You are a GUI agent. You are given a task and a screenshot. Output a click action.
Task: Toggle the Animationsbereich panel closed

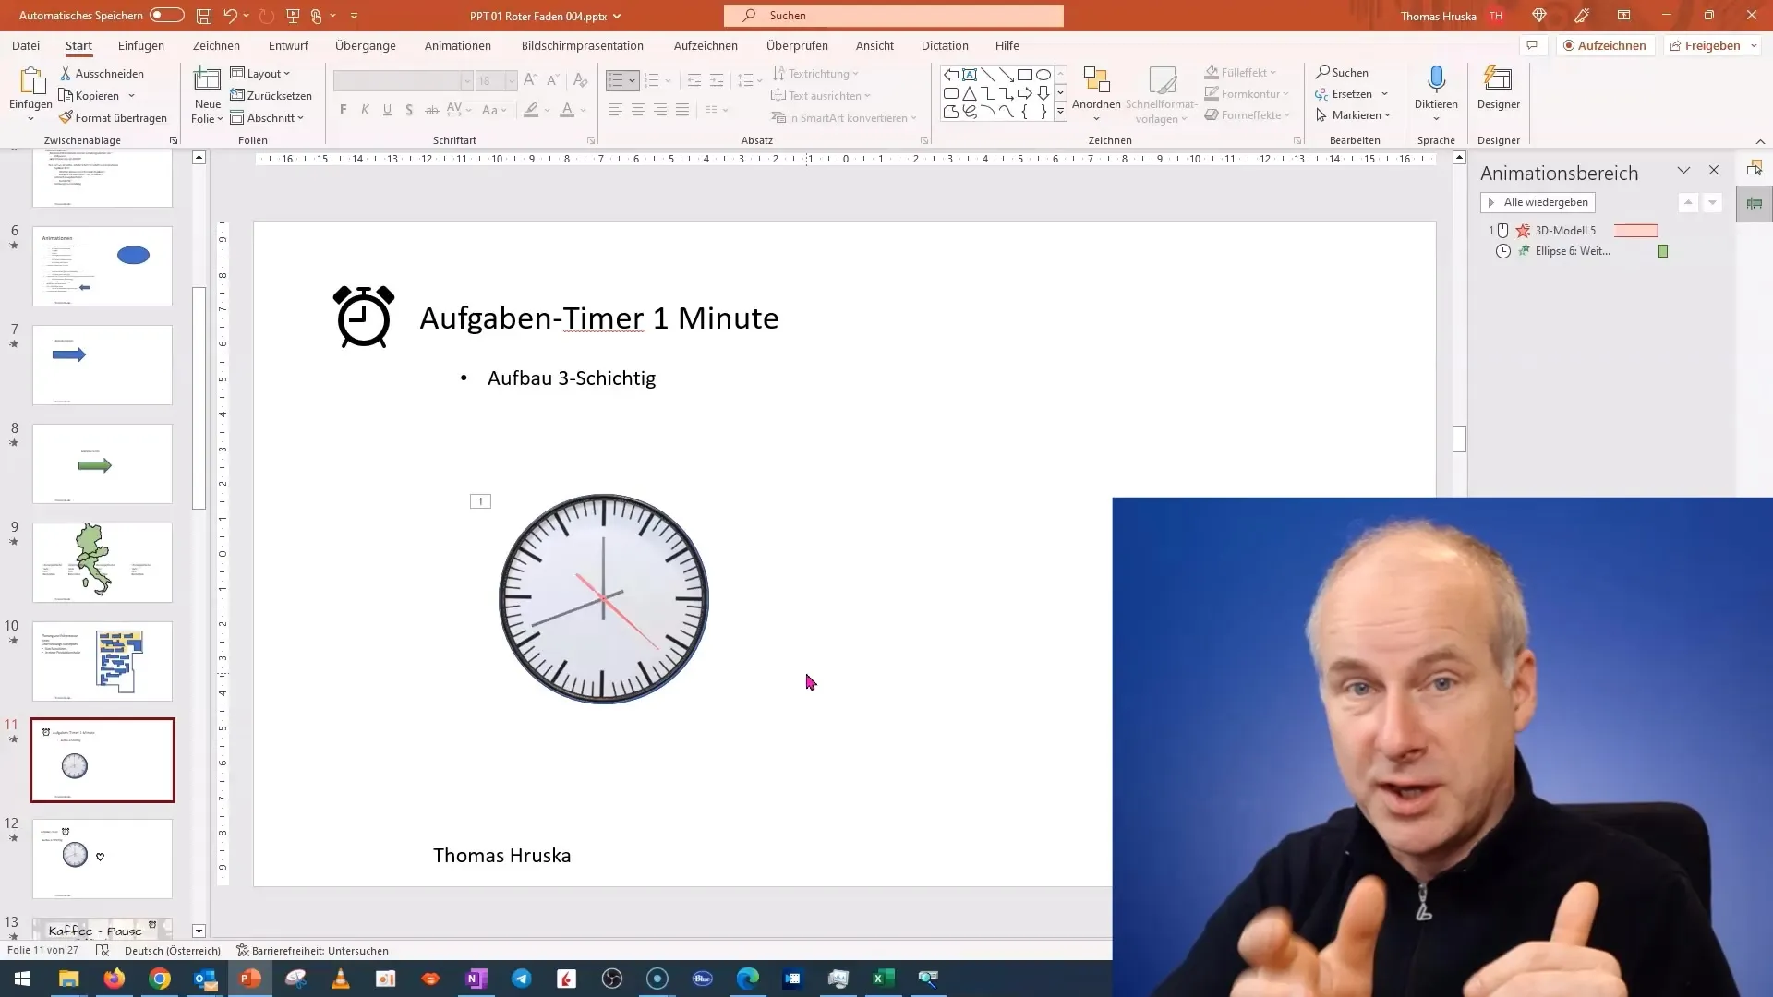click(1713, 171)
